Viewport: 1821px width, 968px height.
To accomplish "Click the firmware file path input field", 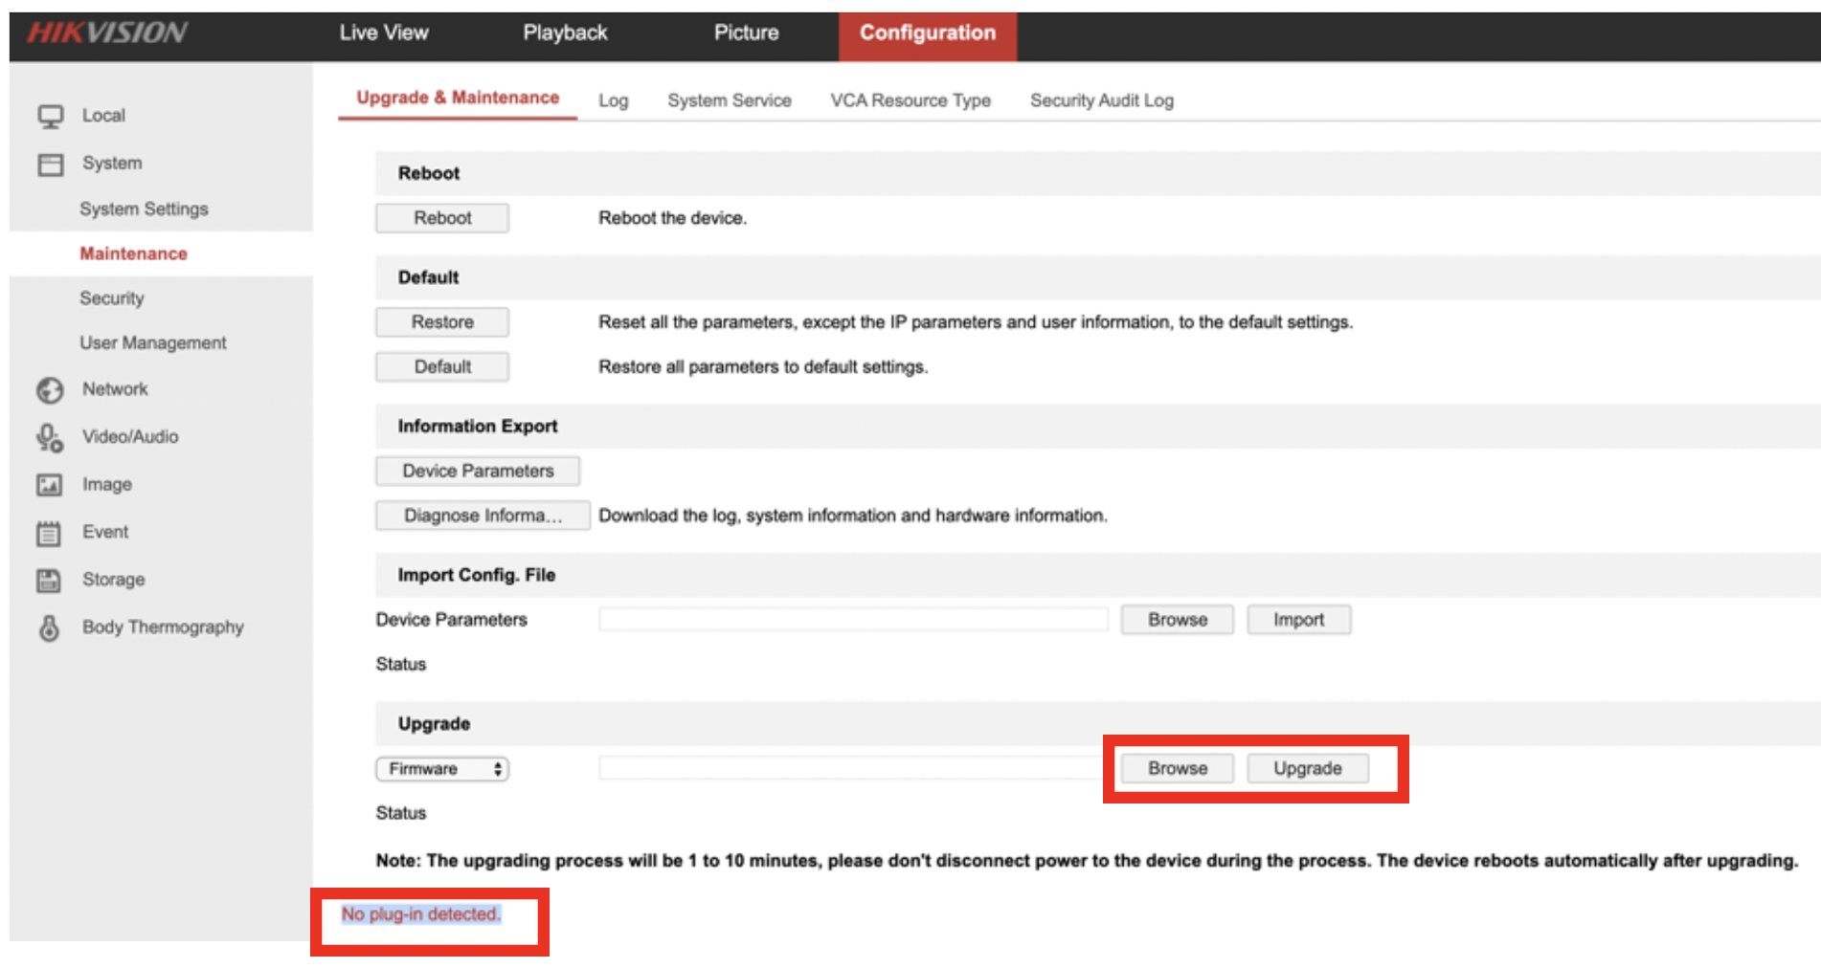I will click(852, 768).
